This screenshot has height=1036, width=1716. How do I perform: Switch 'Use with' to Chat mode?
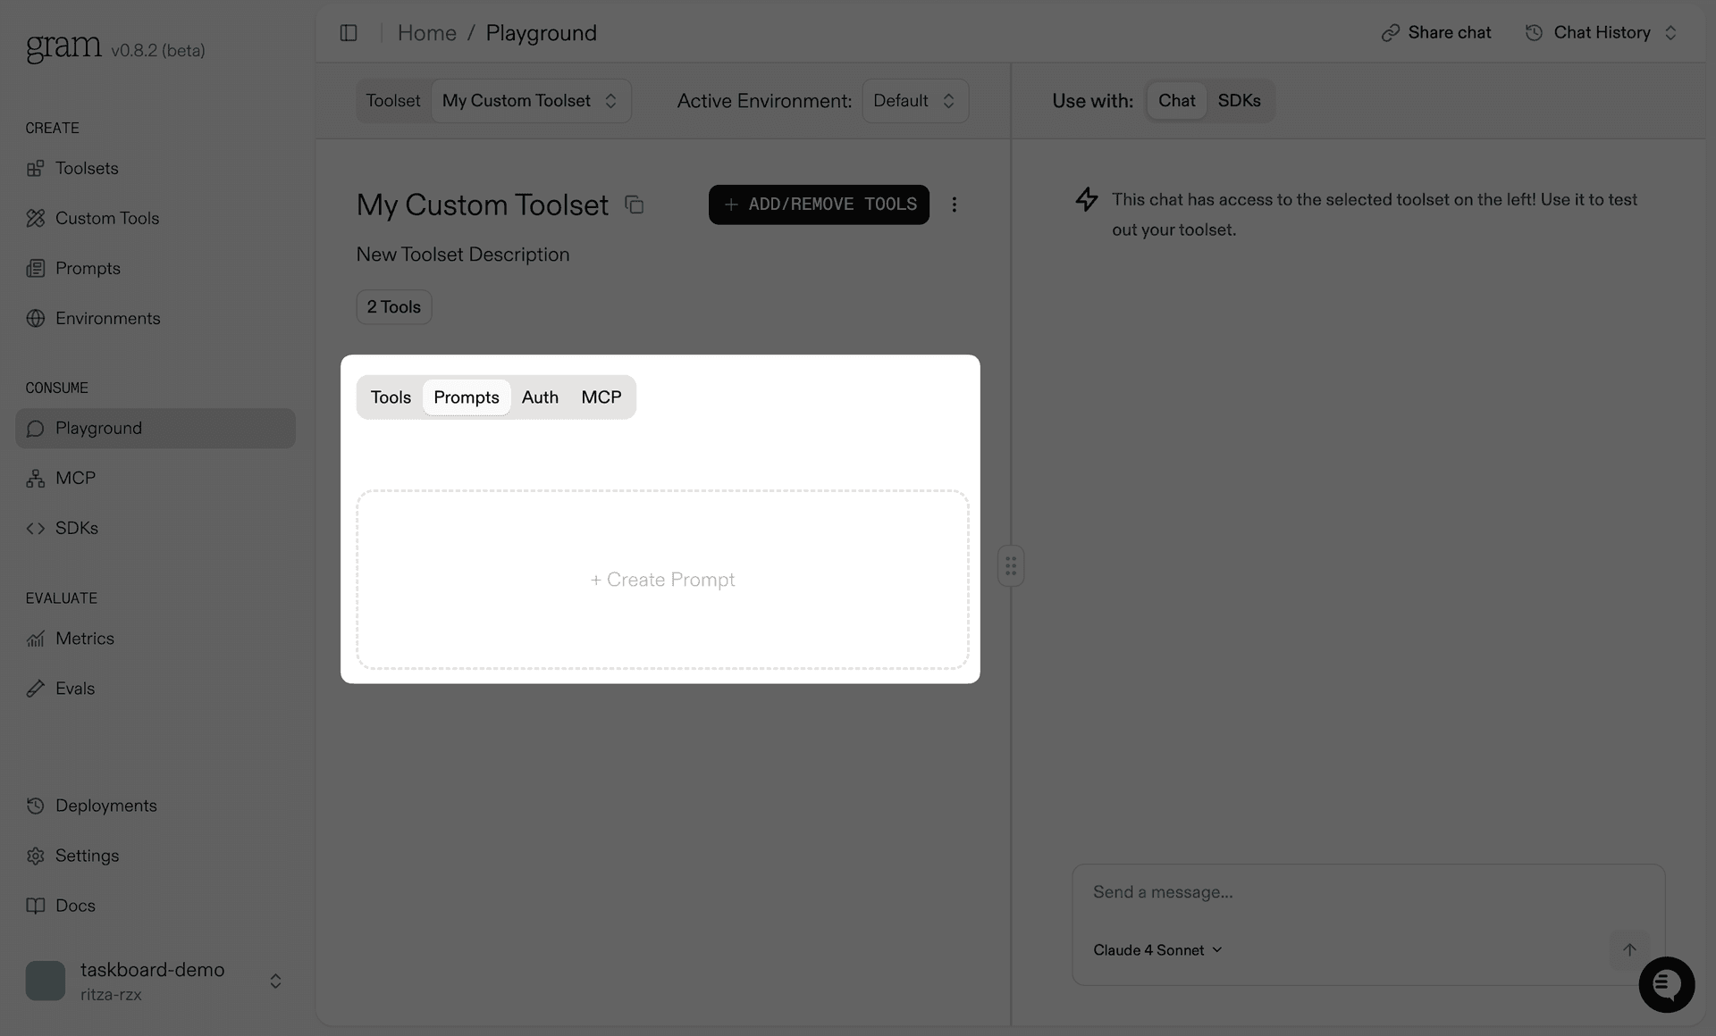tap(1176, 100)
